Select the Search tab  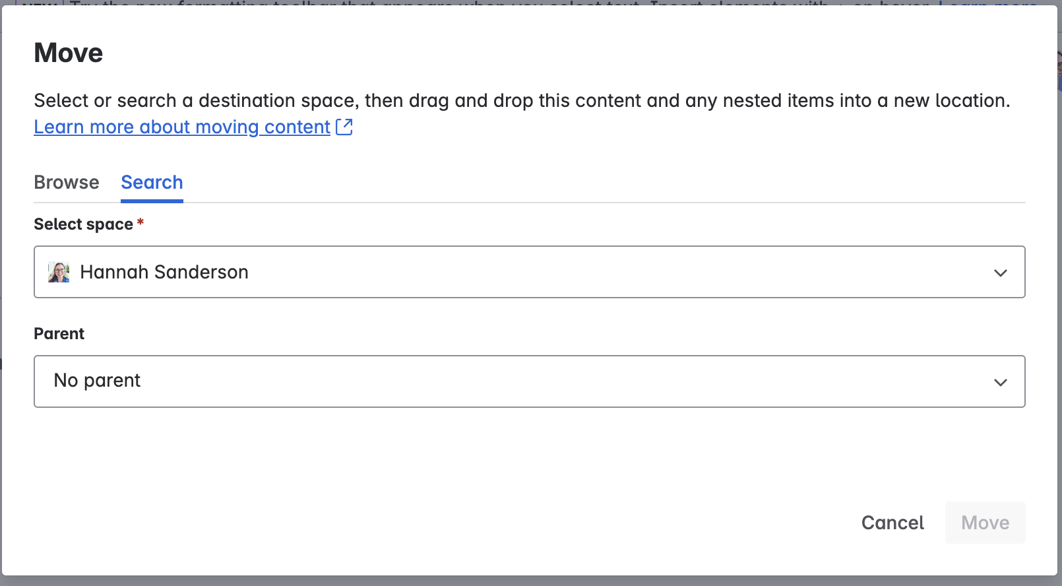click(x=152, y=182)
